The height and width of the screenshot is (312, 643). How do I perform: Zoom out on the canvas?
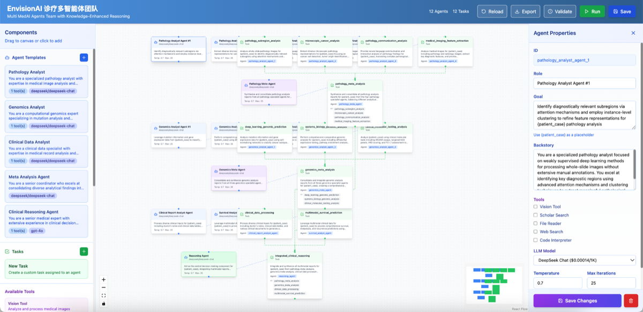click(x=103, y=287)
